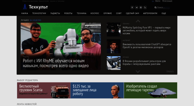This screenshot has width=194, height=106.
Task: Open the СДЕЛАЙ САМ menu
Action: pos(133,13)
